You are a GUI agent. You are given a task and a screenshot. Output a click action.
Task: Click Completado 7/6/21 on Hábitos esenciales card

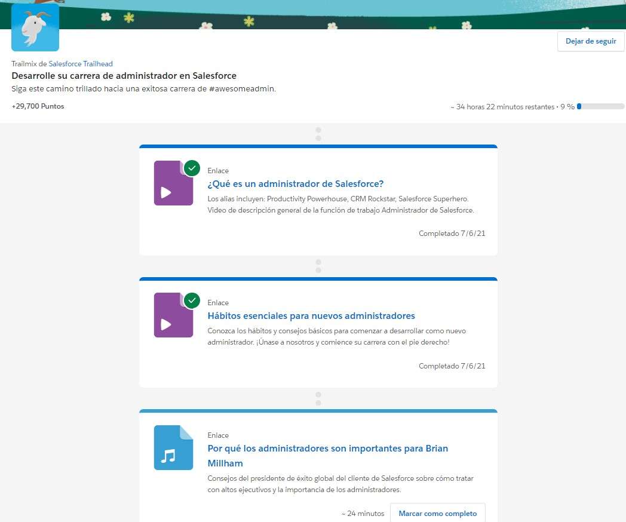click(452, 366)
